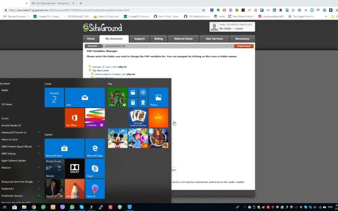
Task: Click the cPanel Home button
Action: (243, 46)
